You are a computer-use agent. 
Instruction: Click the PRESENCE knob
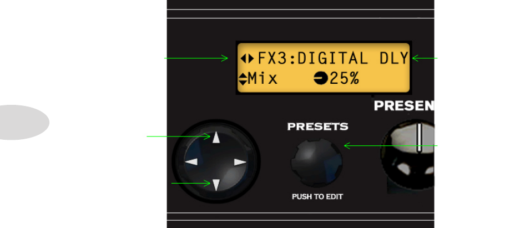[x=408, y=156]
